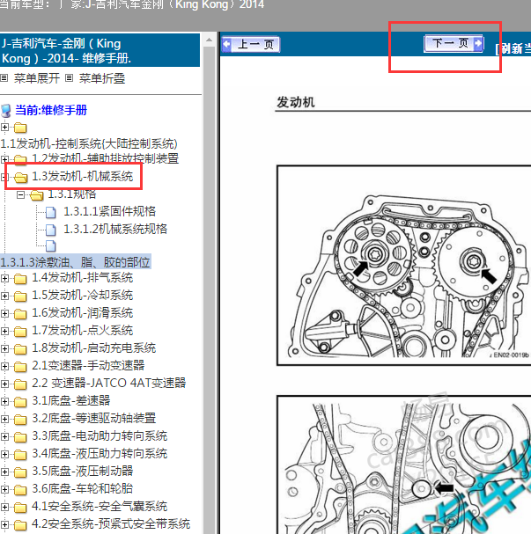This screenshot has height=534, width=531.
Task: Click folder icon of 1.6发动机-润滑系统
Action: (20, 314)
